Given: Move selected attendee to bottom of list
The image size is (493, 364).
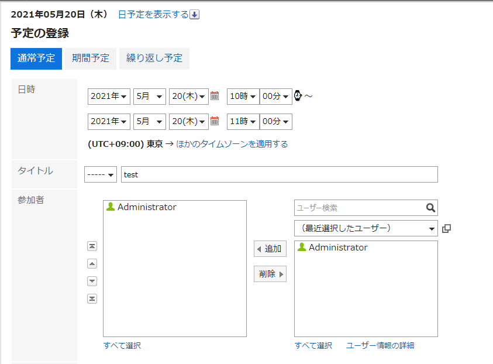Looking at the screenshot, I should [92, 299].
